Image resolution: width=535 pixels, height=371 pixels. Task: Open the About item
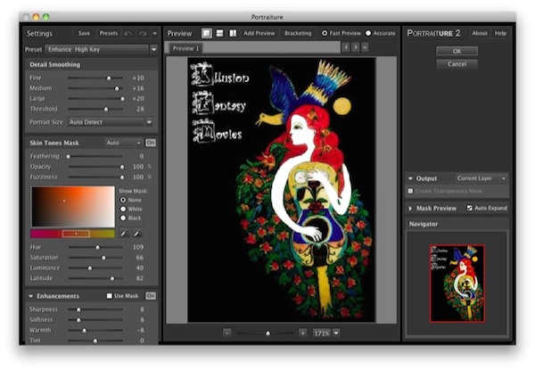click(480, 33)
